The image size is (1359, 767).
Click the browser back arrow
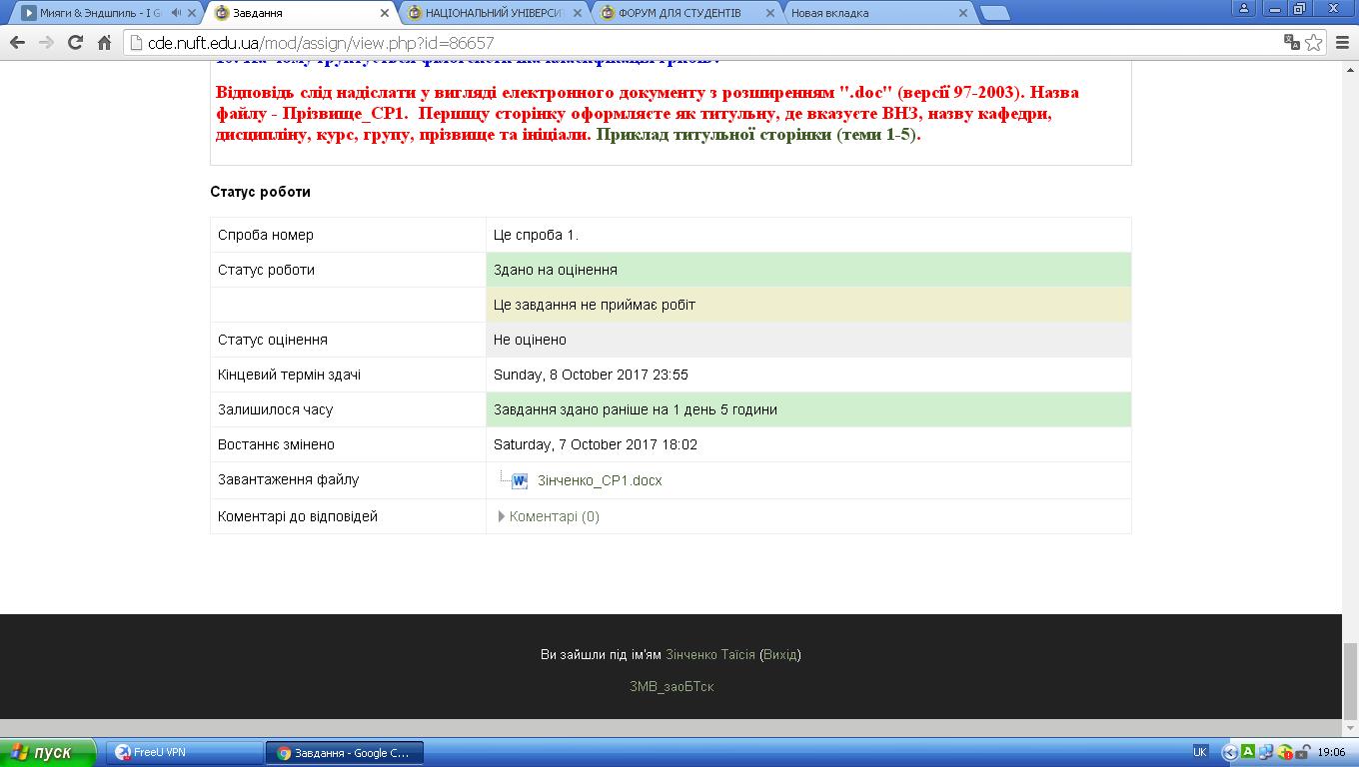point(17,43)
